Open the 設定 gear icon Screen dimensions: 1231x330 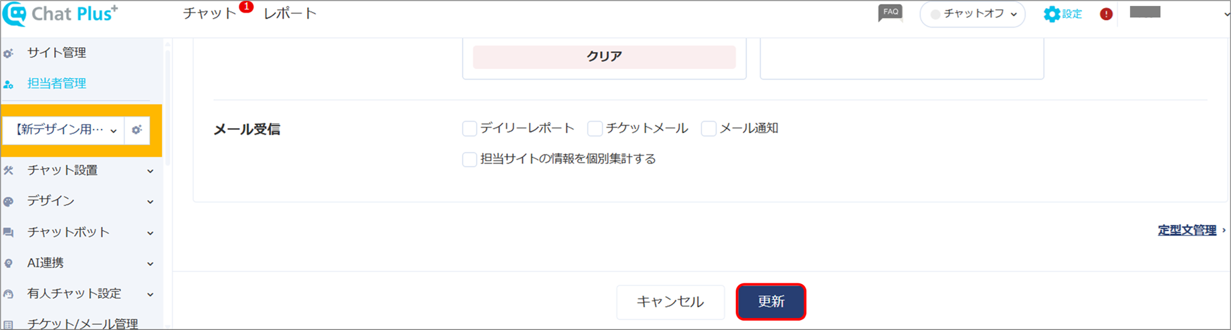(1052, 14)
